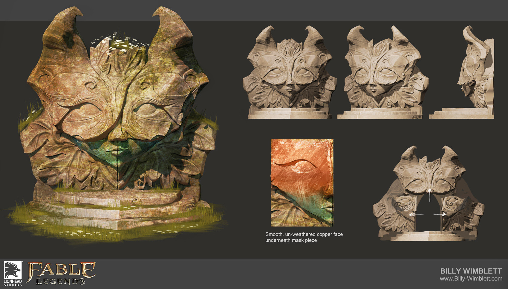Click the Fable Legends title logo
The height and width of the screenshot is (289, 508).
pos(61,273)
